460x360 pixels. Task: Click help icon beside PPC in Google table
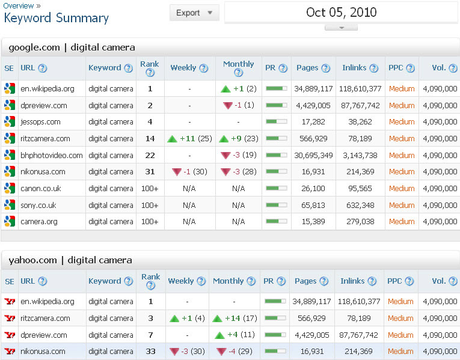coord(410,69)
